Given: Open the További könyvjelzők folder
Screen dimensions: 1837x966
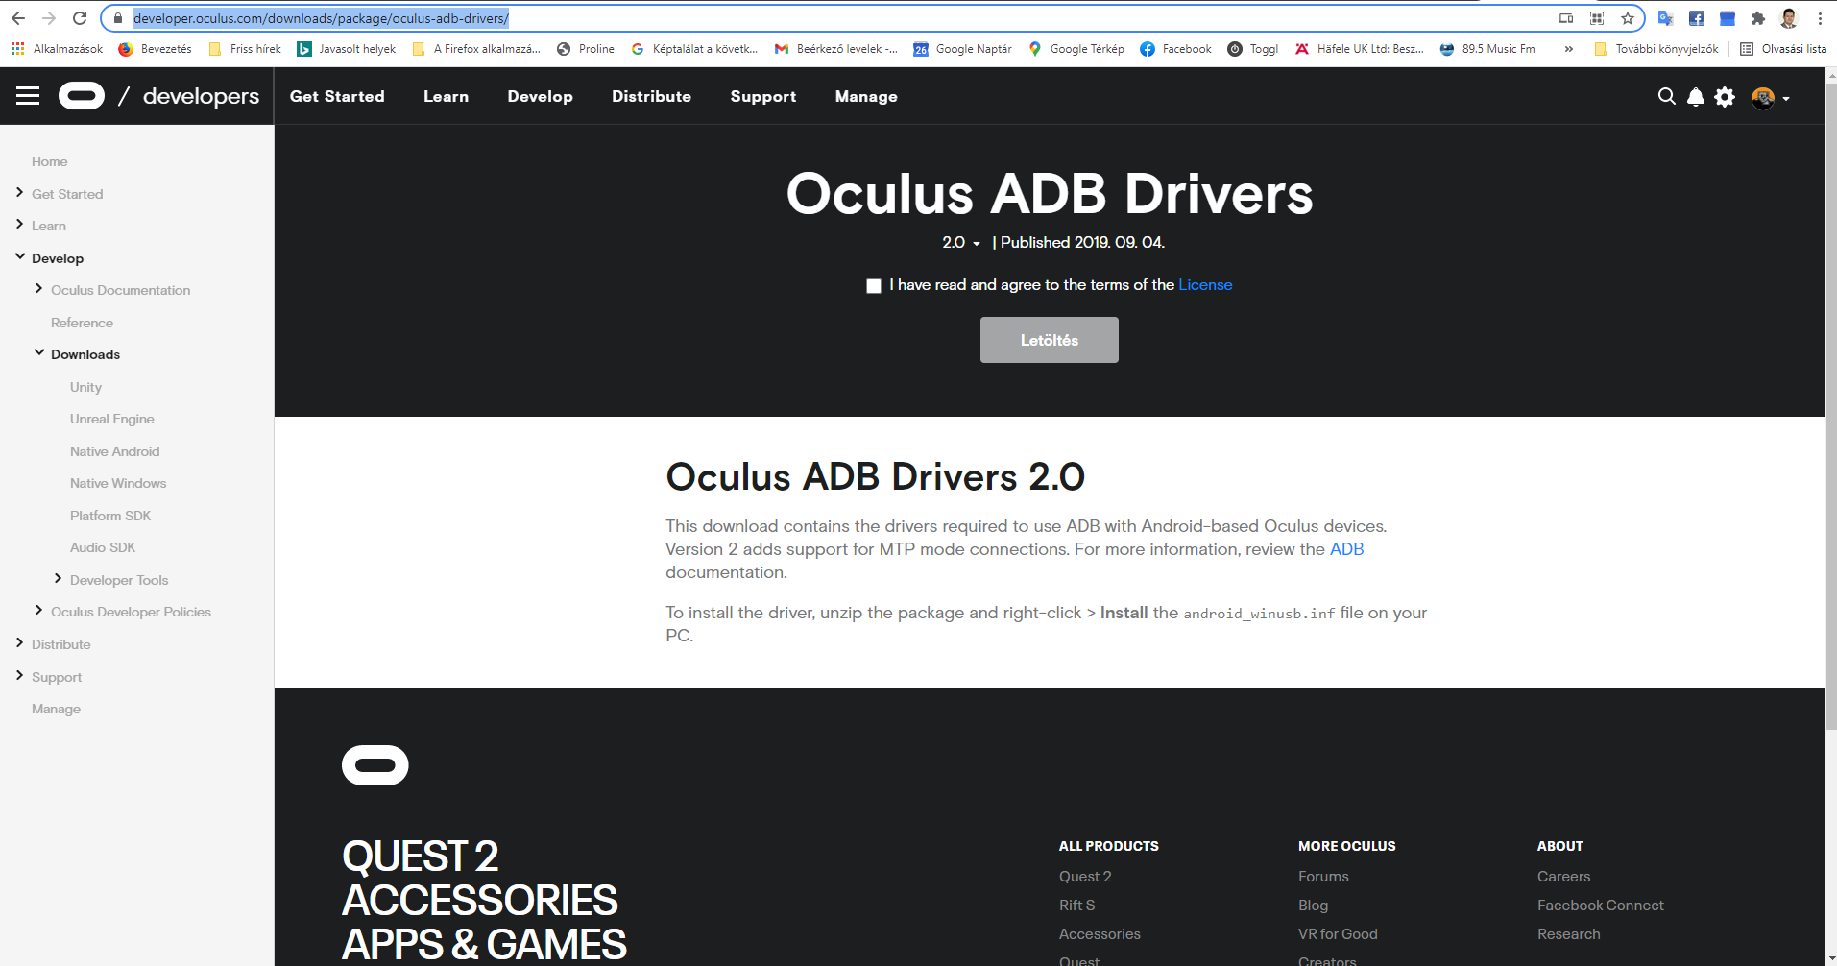Looking at the screenshot, I should click(1656, 49).
